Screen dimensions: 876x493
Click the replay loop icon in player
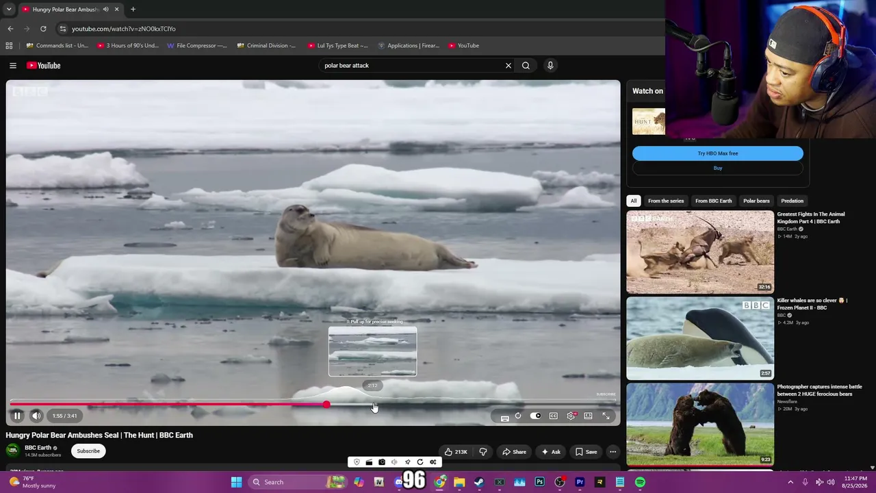(x=518, y=416)
